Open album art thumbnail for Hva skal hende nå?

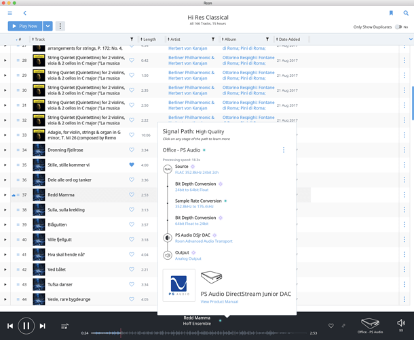pyautogui.click(x=39, y=254)
